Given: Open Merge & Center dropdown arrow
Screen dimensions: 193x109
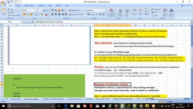Looking at the screenshot, I should (84, 15).
